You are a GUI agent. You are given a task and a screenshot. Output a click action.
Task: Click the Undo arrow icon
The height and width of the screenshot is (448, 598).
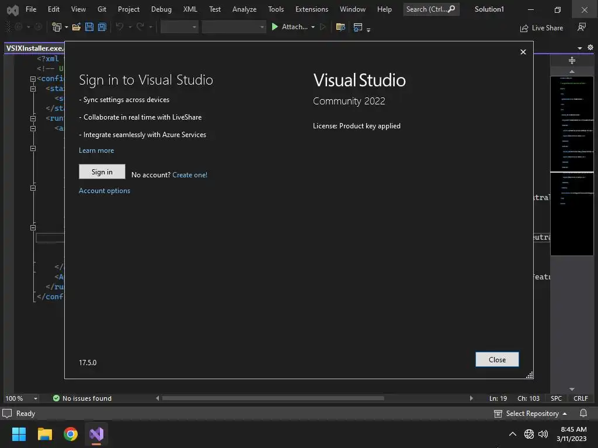(120, 27)
